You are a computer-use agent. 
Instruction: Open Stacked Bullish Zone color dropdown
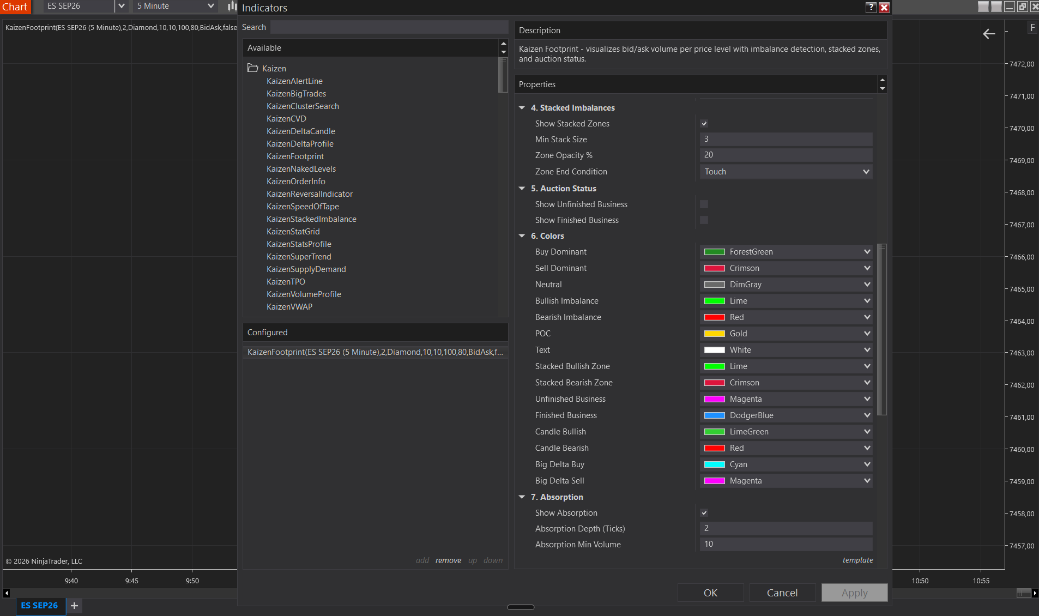point(786,366)
